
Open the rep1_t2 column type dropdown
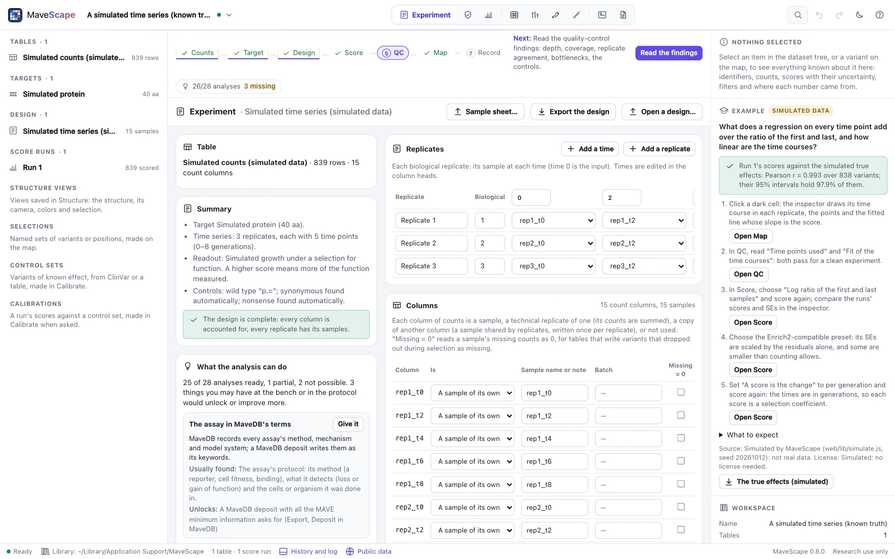tap(473, 416)
